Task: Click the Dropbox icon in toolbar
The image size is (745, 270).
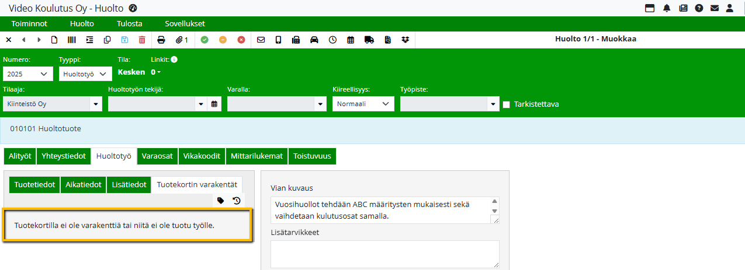Action: [406, 40]
